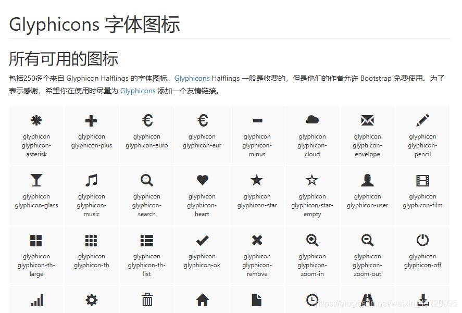Click the th-list glyphicon

[147, 241]
